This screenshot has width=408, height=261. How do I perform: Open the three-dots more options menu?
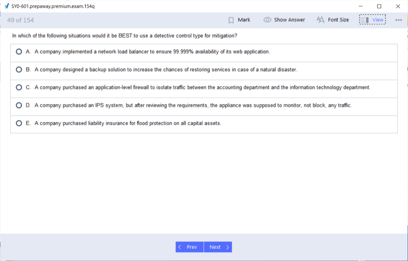(398, 20)
